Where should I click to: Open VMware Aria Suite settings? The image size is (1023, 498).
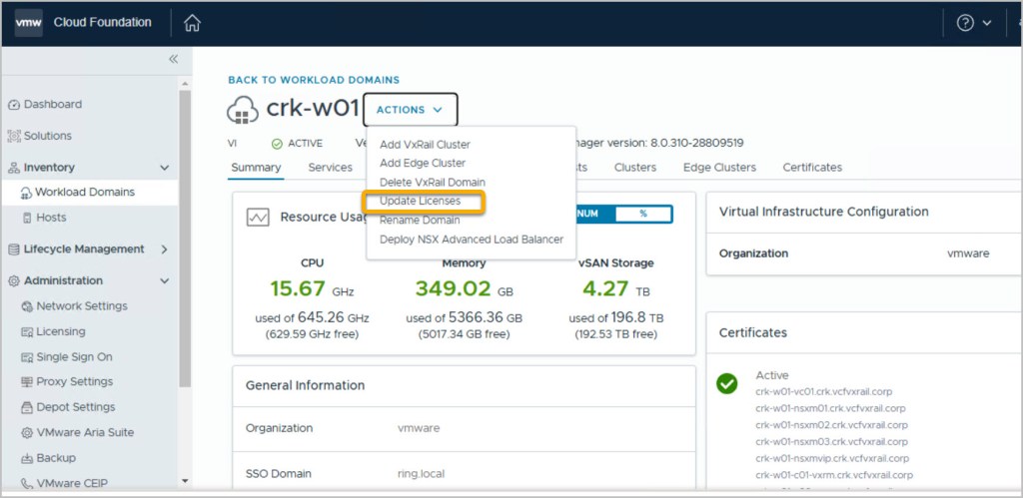[x=84, y=433]
